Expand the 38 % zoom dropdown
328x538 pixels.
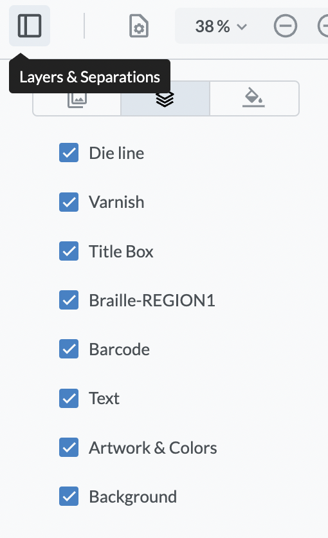(x=221, y=26)
